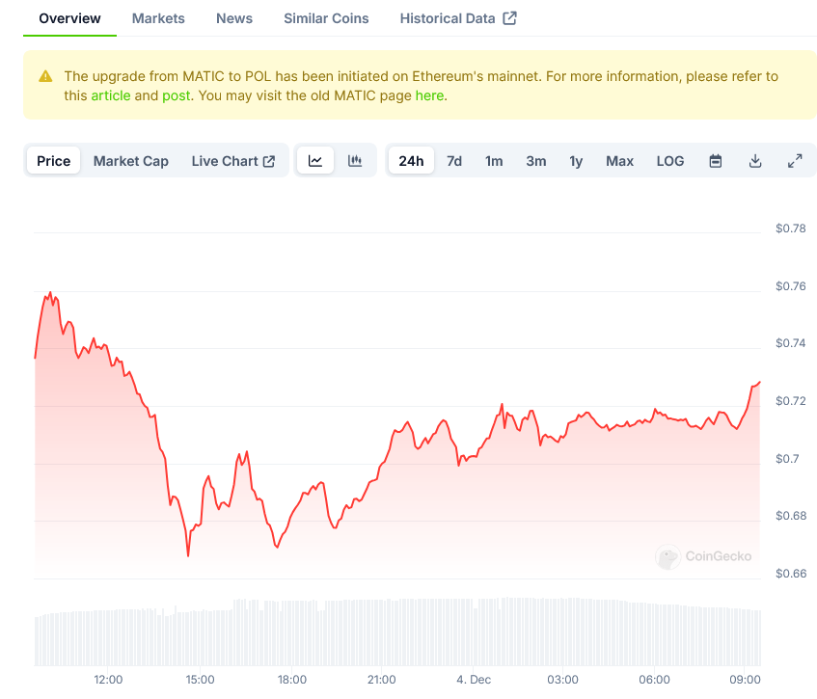Switch to the Markets tab
The width and height of the screenshot is (817, 699).
(158, 18)
